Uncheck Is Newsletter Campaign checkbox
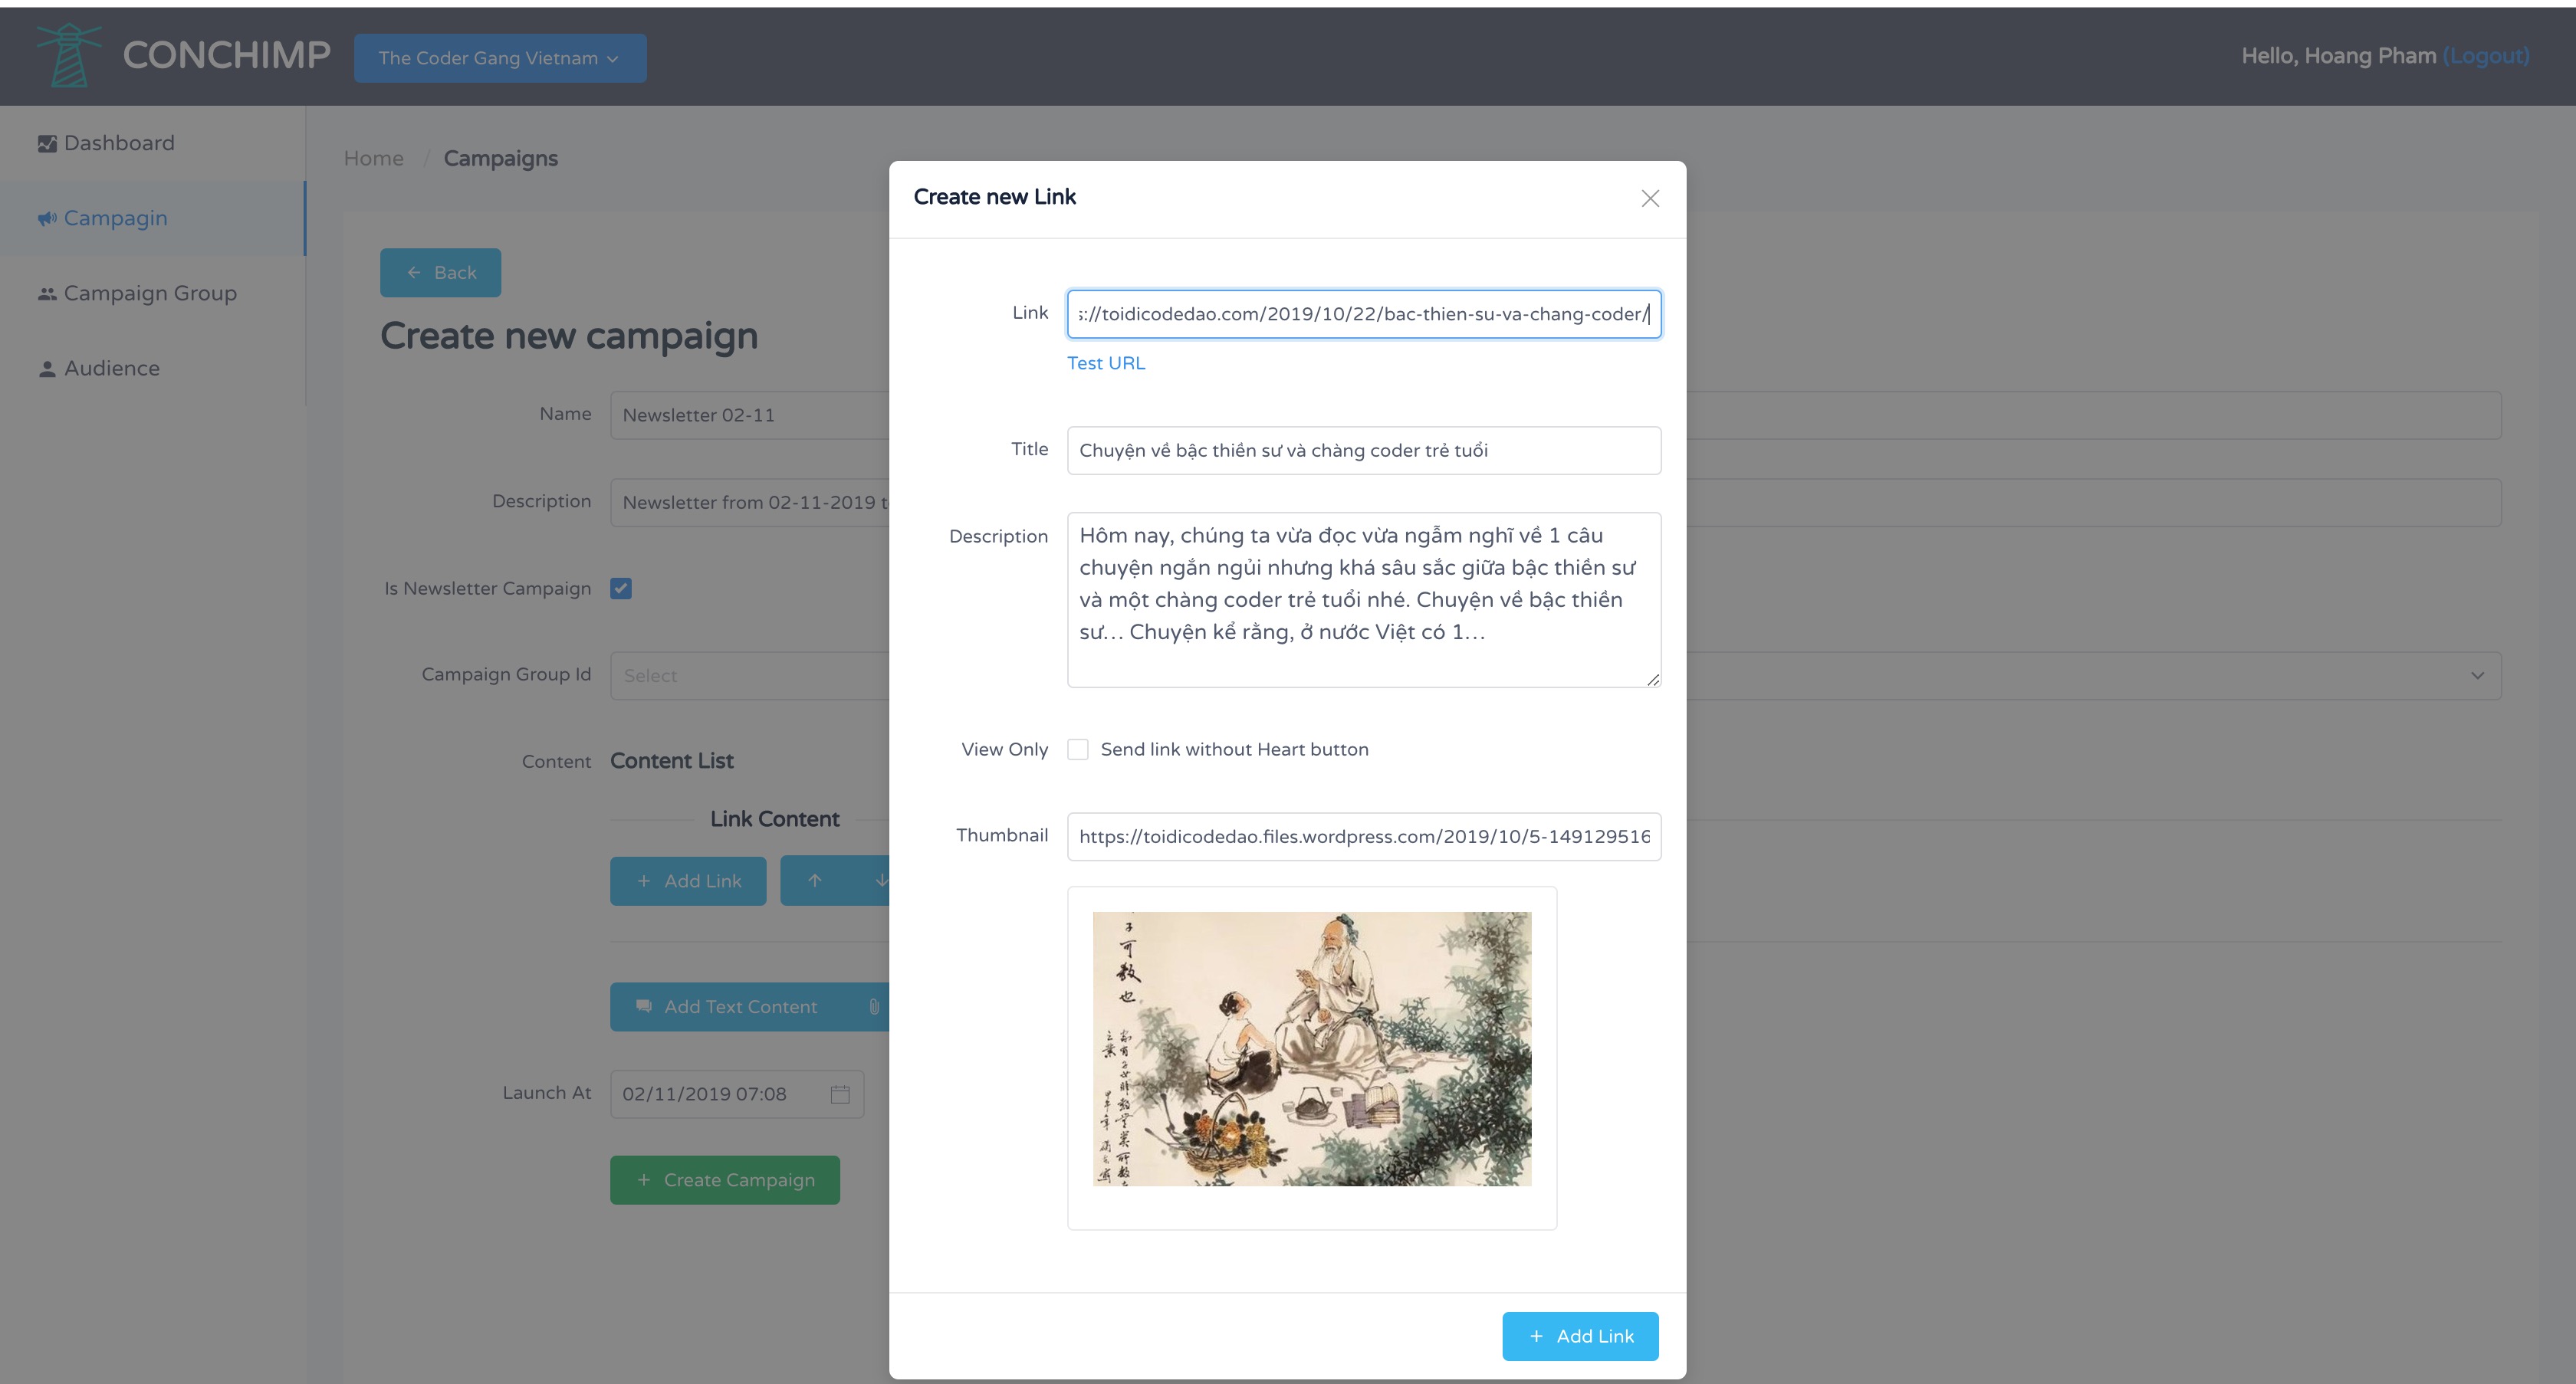The height and width of the screenshot is (1384, 2576). [x=621, y=589]
